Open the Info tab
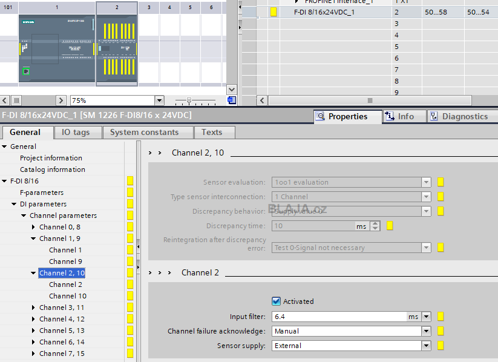 coord(404,116)
